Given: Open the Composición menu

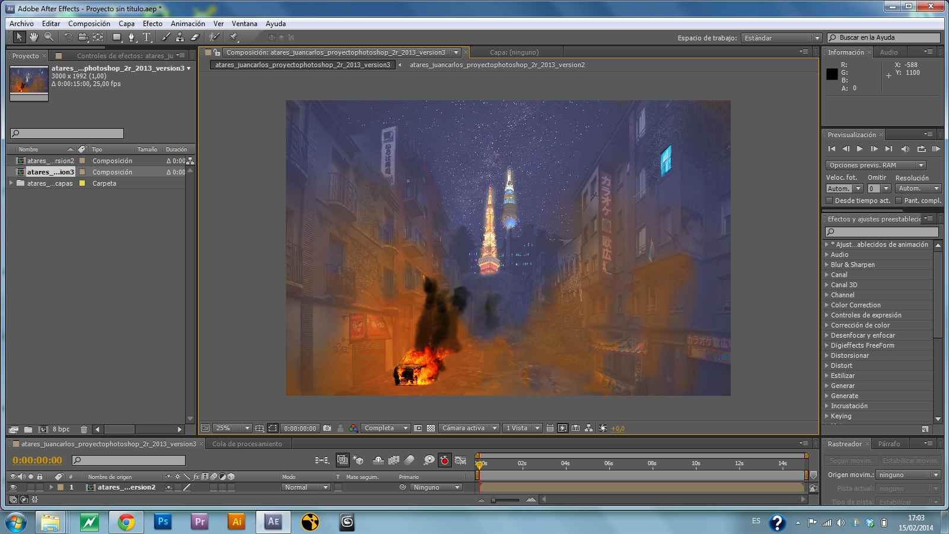Looking at the screenshot, I should tap(89, 24).
